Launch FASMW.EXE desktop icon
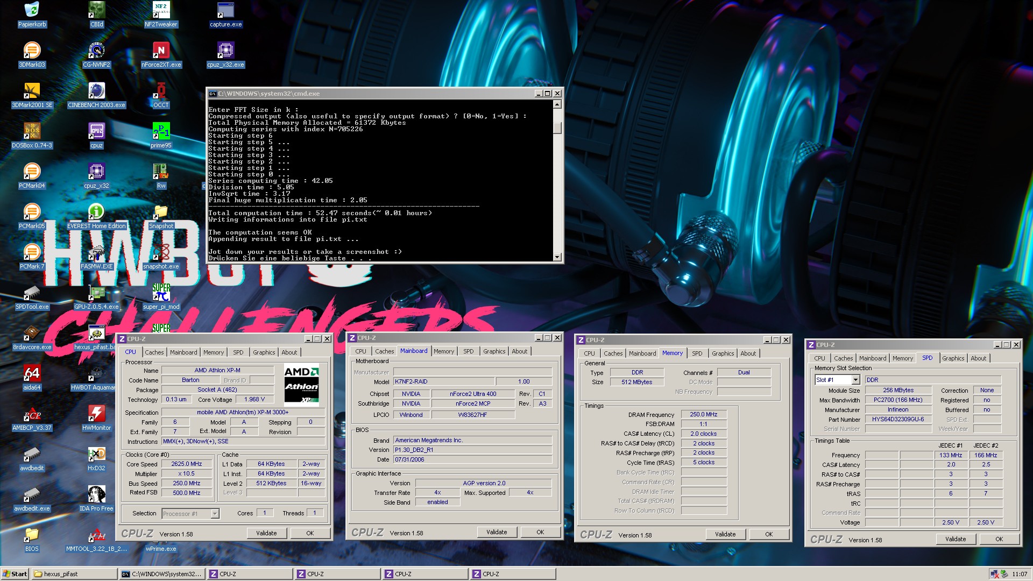 (x=96, y=257)
